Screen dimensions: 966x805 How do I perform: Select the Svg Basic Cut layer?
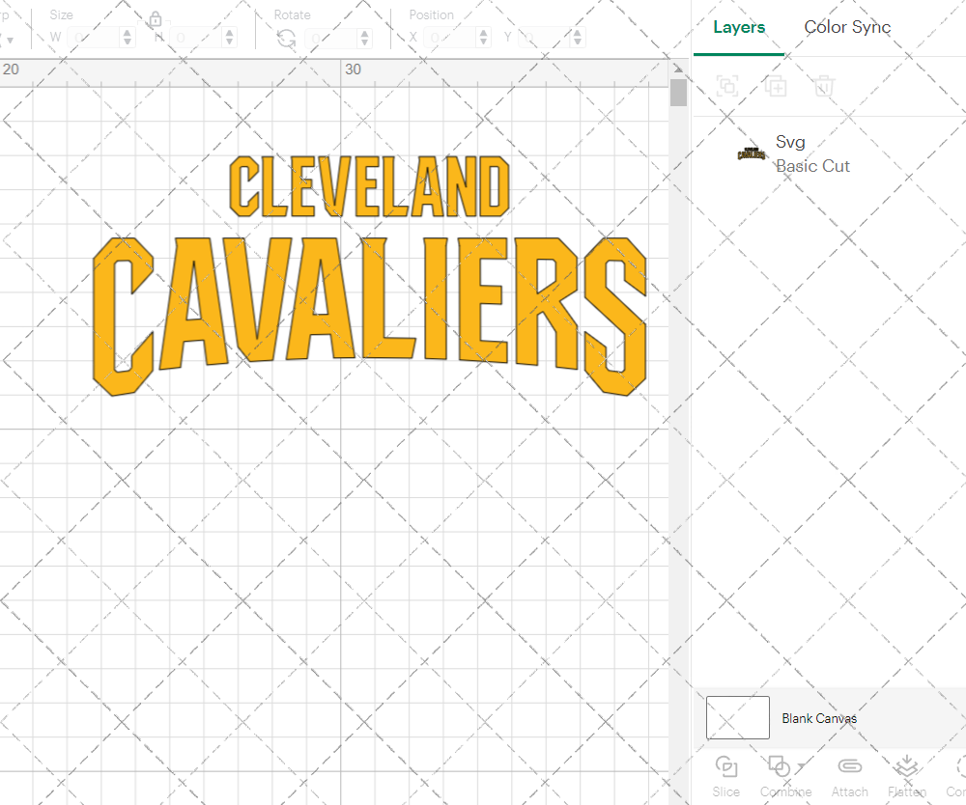(x=812, y=153)
